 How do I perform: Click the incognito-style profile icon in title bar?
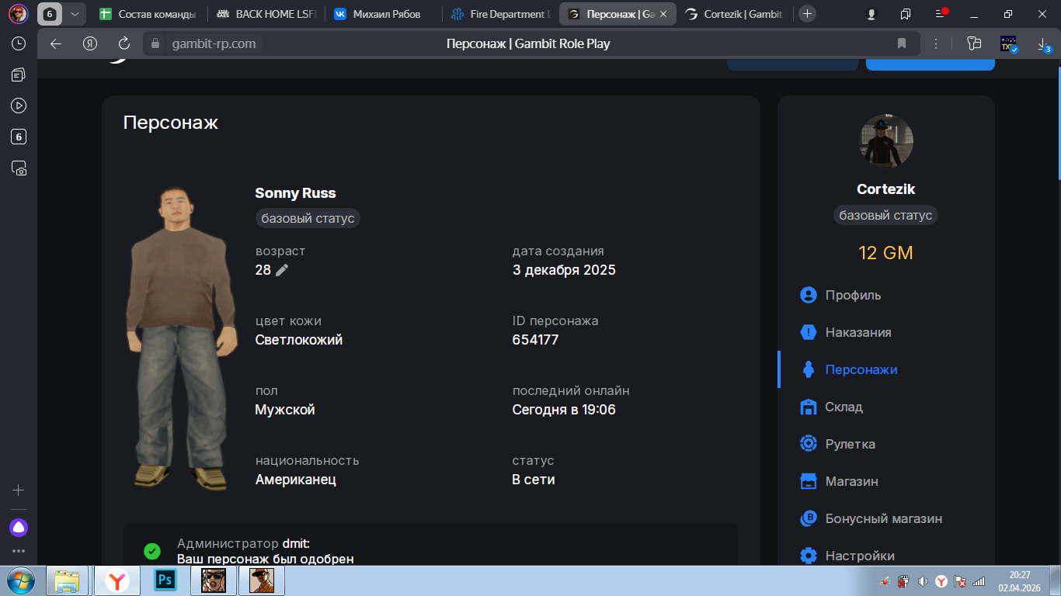pyautogui.click(x=871, y=14)
